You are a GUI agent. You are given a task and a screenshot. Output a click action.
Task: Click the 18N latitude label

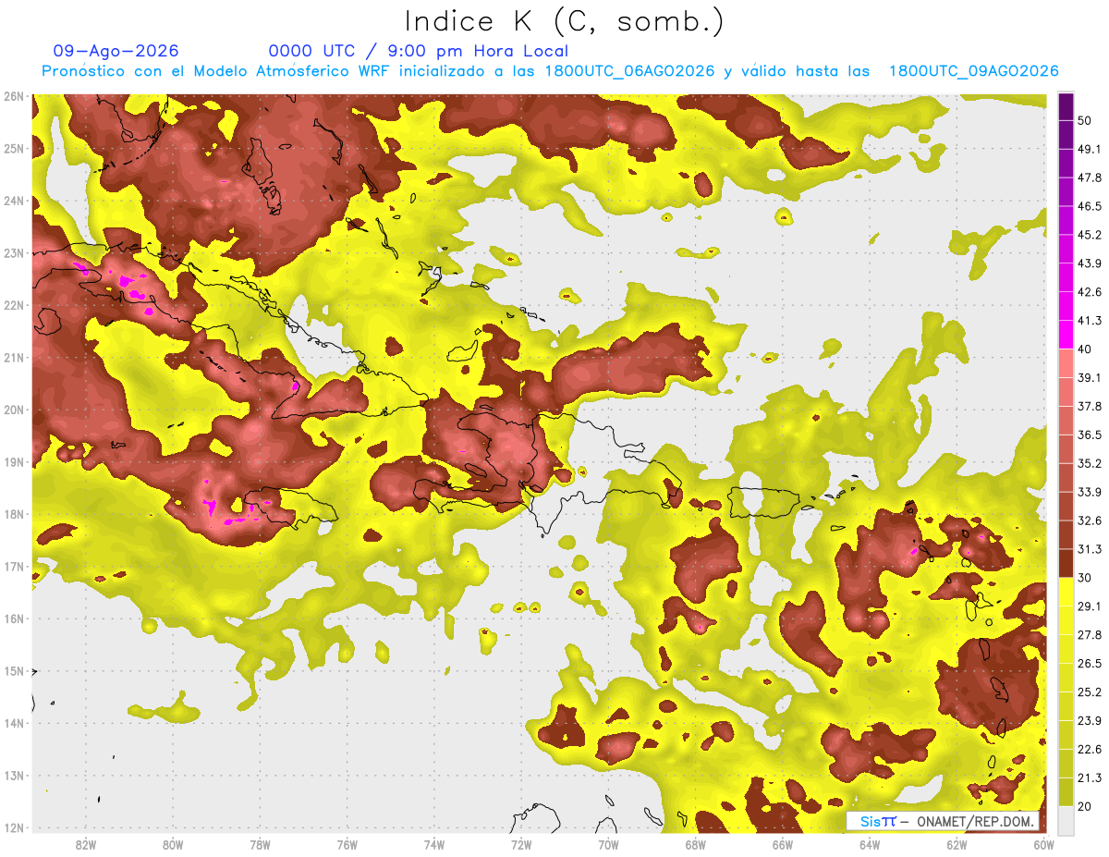(14, 514)
